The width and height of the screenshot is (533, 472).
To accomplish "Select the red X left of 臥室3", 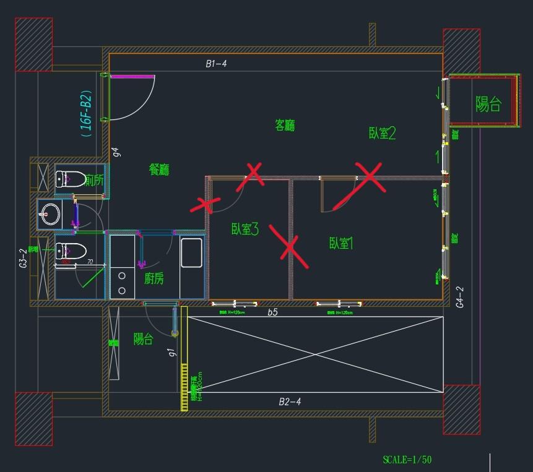I will tap(207, 204).
